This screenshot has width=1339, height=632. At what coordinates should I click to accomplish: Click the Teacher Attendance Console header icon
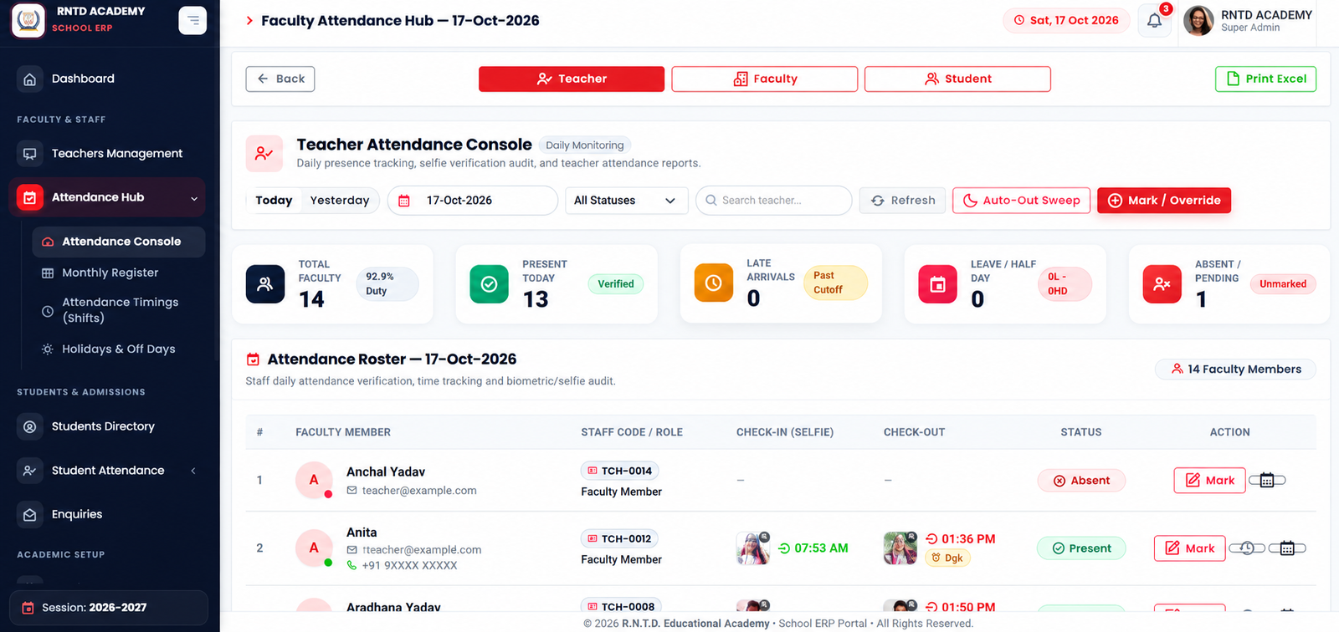point(264,153)
